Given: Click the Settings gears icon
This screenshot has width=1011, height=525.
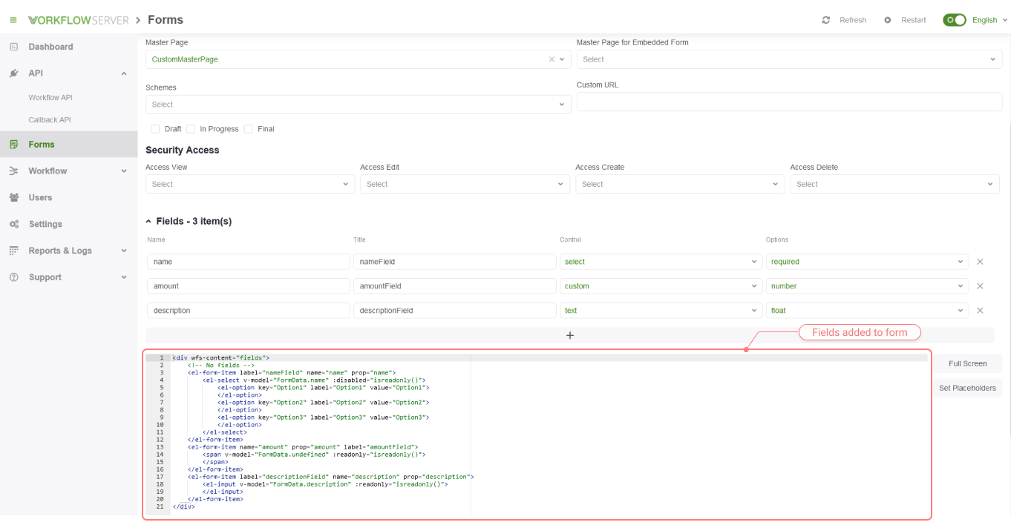Looking at the screenshot, I should tap(13, 224).
